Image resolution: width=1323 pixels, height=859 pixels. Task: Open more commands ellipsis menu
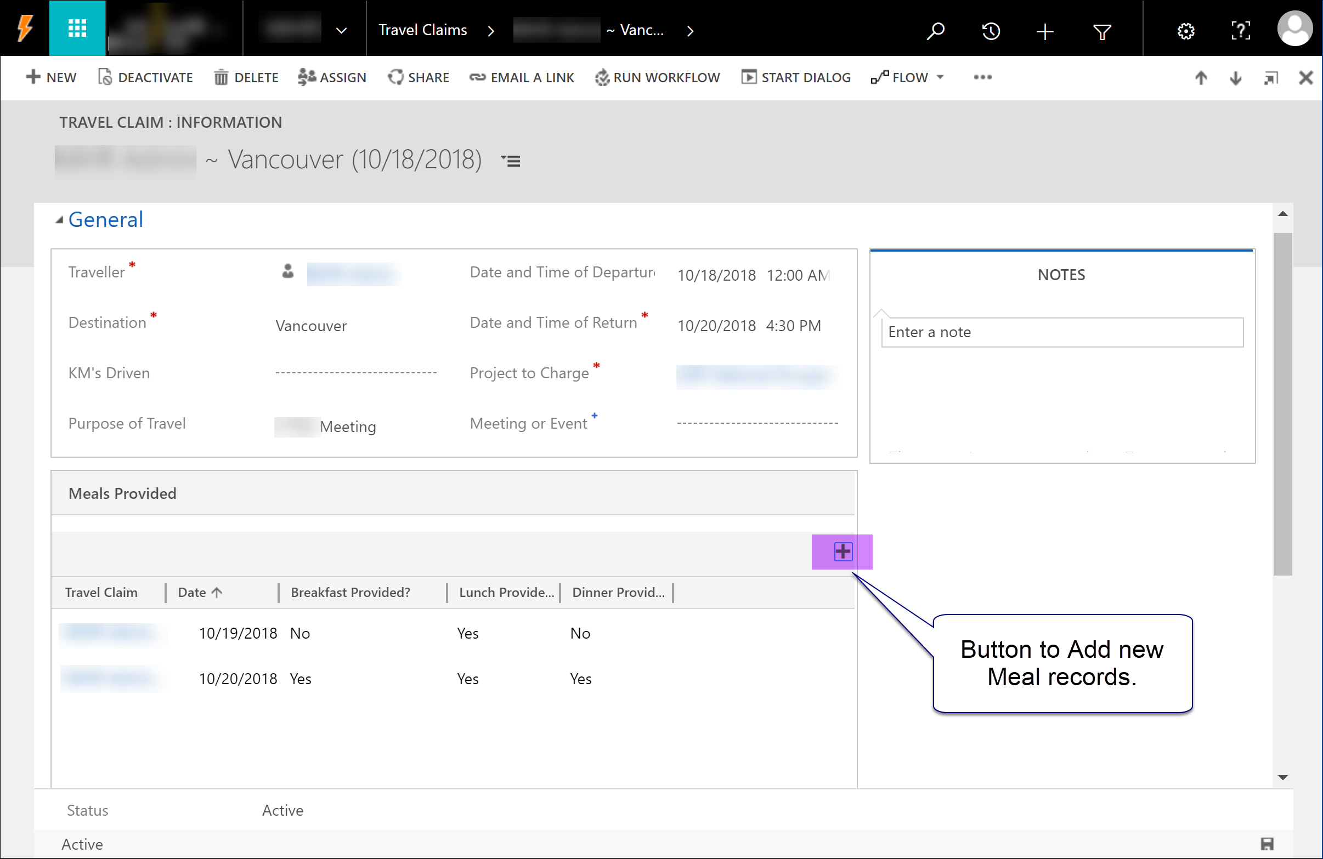click(x=983, y=78)
